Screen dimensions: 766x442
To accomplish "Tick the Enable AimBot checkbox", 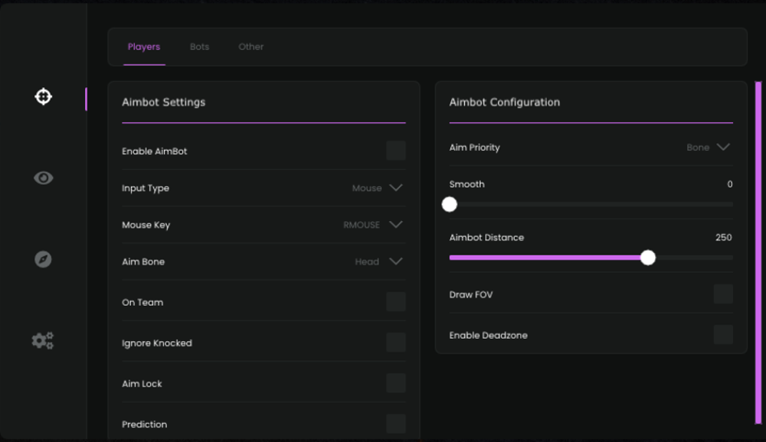I will click(x=396, y=151).
